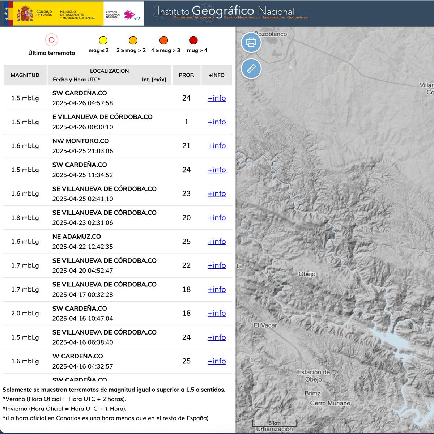Open +info for E Villanueva de Córdoba earthquake
The image size is (434, 434).
pyautogui.click(x=217, y=122)
